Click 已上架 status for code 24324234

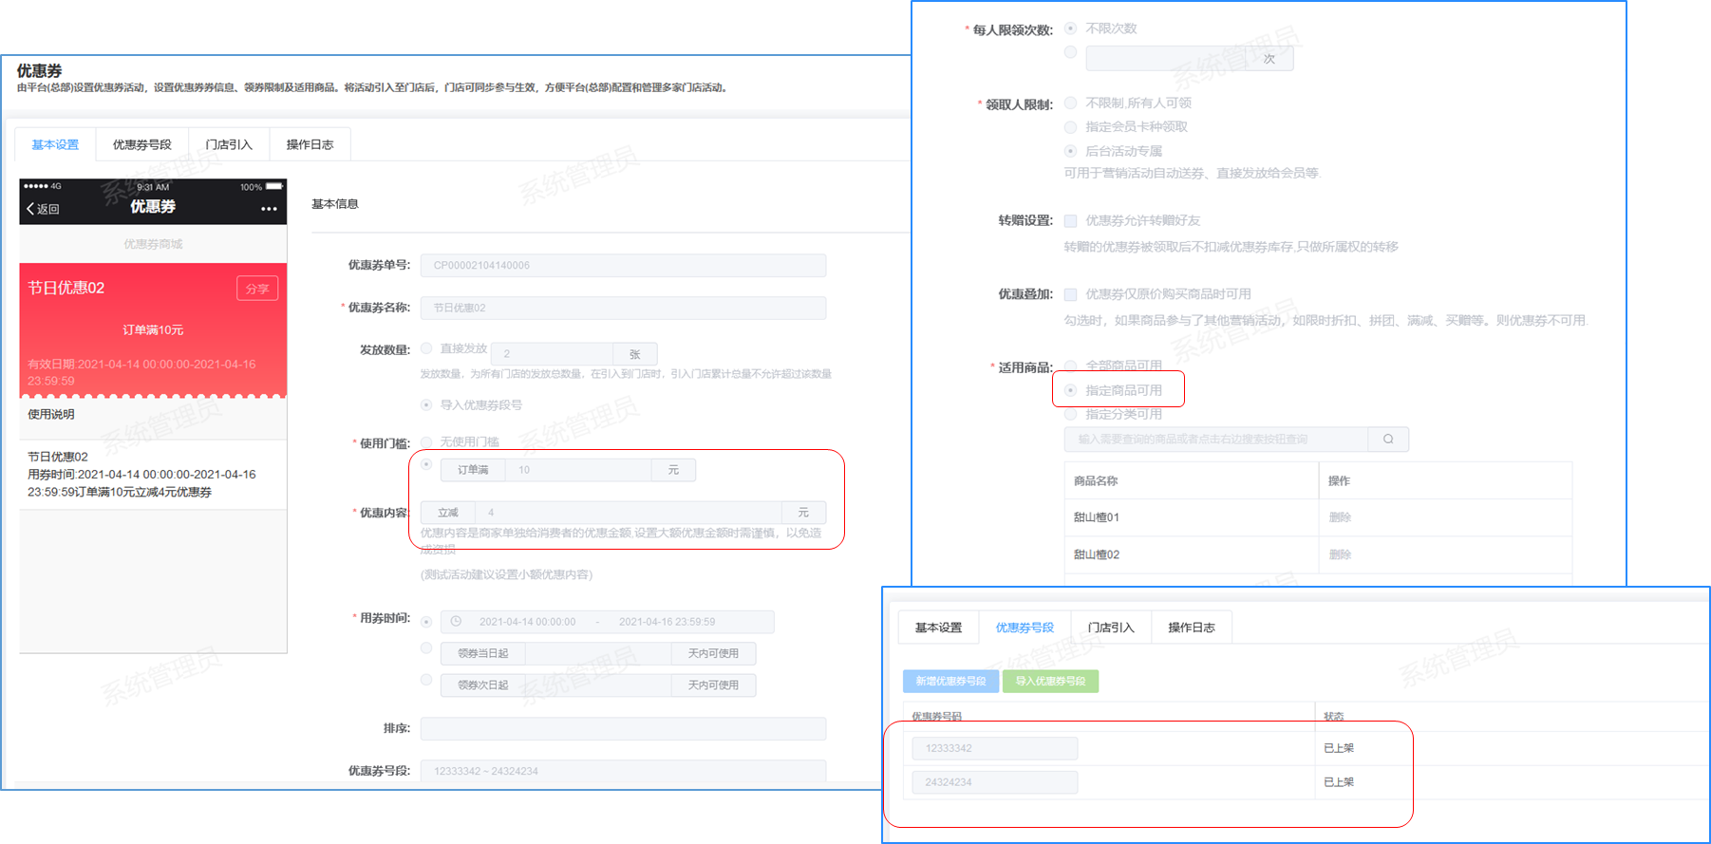coord(1339,782)
